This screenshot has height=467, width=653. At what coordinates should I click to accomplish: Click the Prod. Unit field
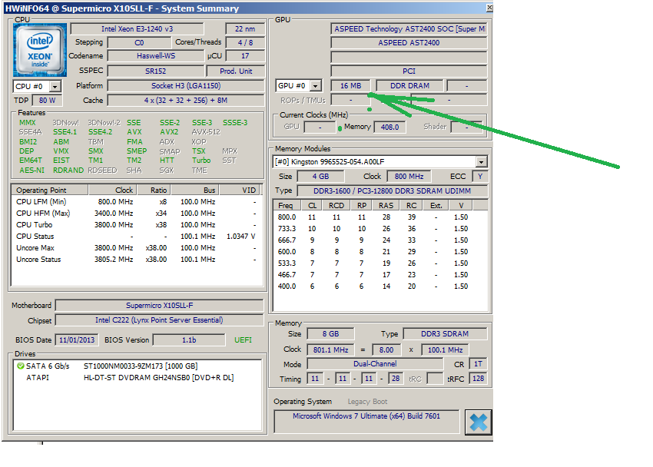pos(236,71)
